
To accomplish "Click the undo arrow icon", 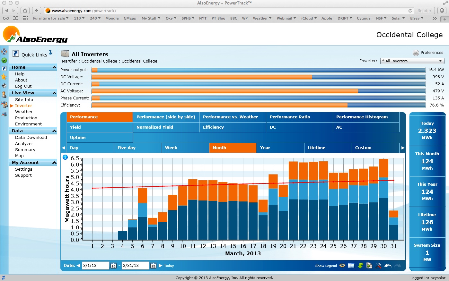I will pyautogui.click(x=388, y=266).
